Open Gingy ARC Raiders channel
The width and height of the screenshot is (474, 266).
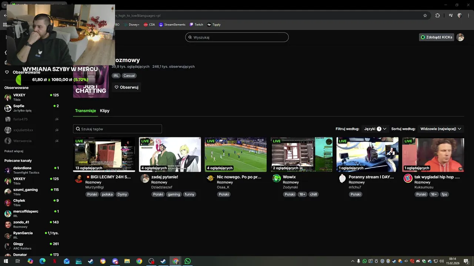coord(31,246)
